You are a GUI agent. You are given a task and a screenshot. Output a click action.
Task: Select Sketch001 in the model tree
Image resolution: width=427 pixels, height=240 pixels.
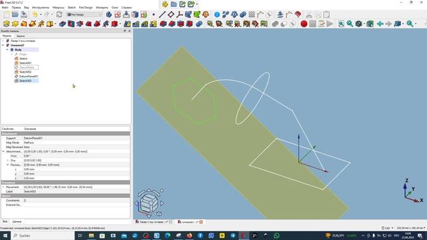click(25, 63)
